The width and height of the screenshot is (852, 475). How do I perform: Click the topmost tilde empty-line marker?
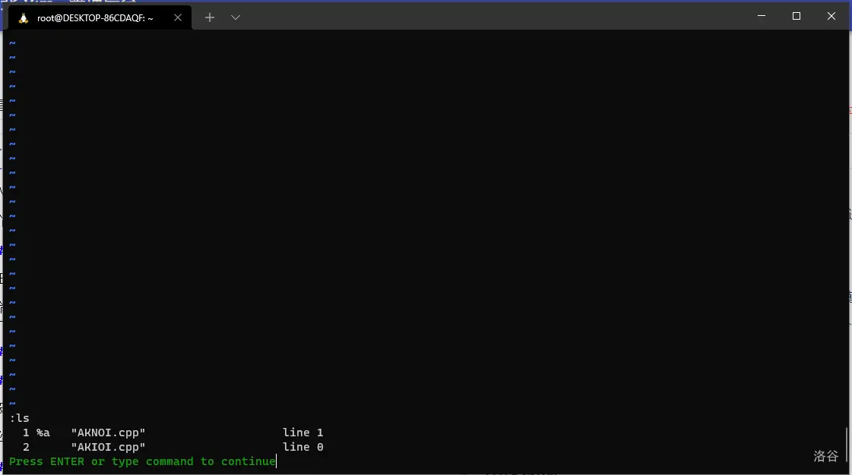click(12, 43)
